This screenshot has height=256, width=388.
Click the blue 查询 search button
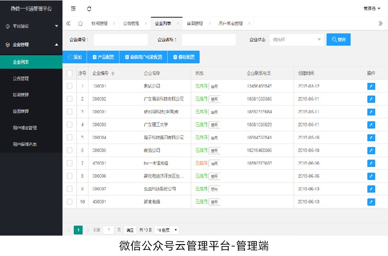338,40
